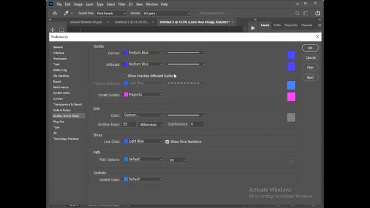Click Inactive Artboard light blue swatch
Viewport: 370px width, 208px height.
[x=291, y=86]
